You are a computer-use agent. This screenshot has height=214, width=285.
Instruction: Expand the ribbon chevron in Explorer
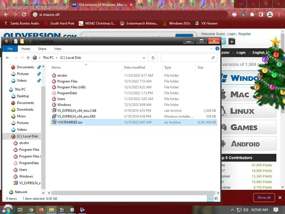(x=211, y=48)
